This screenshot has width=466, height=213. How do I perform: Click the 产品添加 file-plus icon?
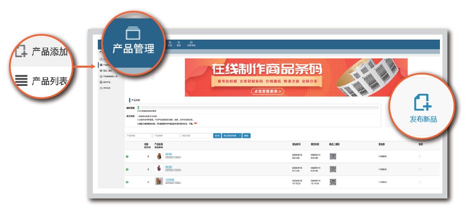coord(21,52)
